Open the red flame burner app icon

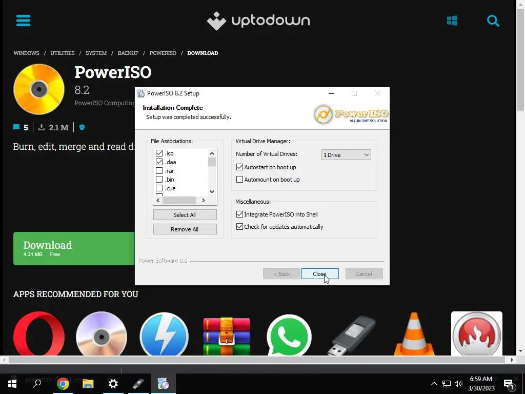click(x=476, y=333)
